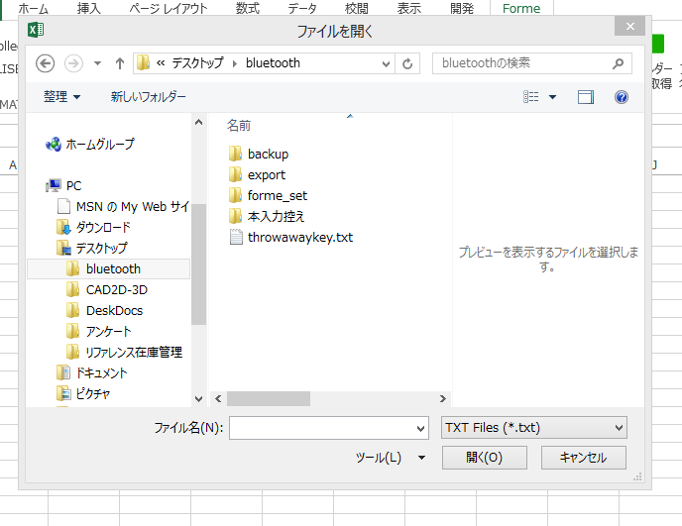
Task: Click the change view icon
Action: [x=531, y=97]
